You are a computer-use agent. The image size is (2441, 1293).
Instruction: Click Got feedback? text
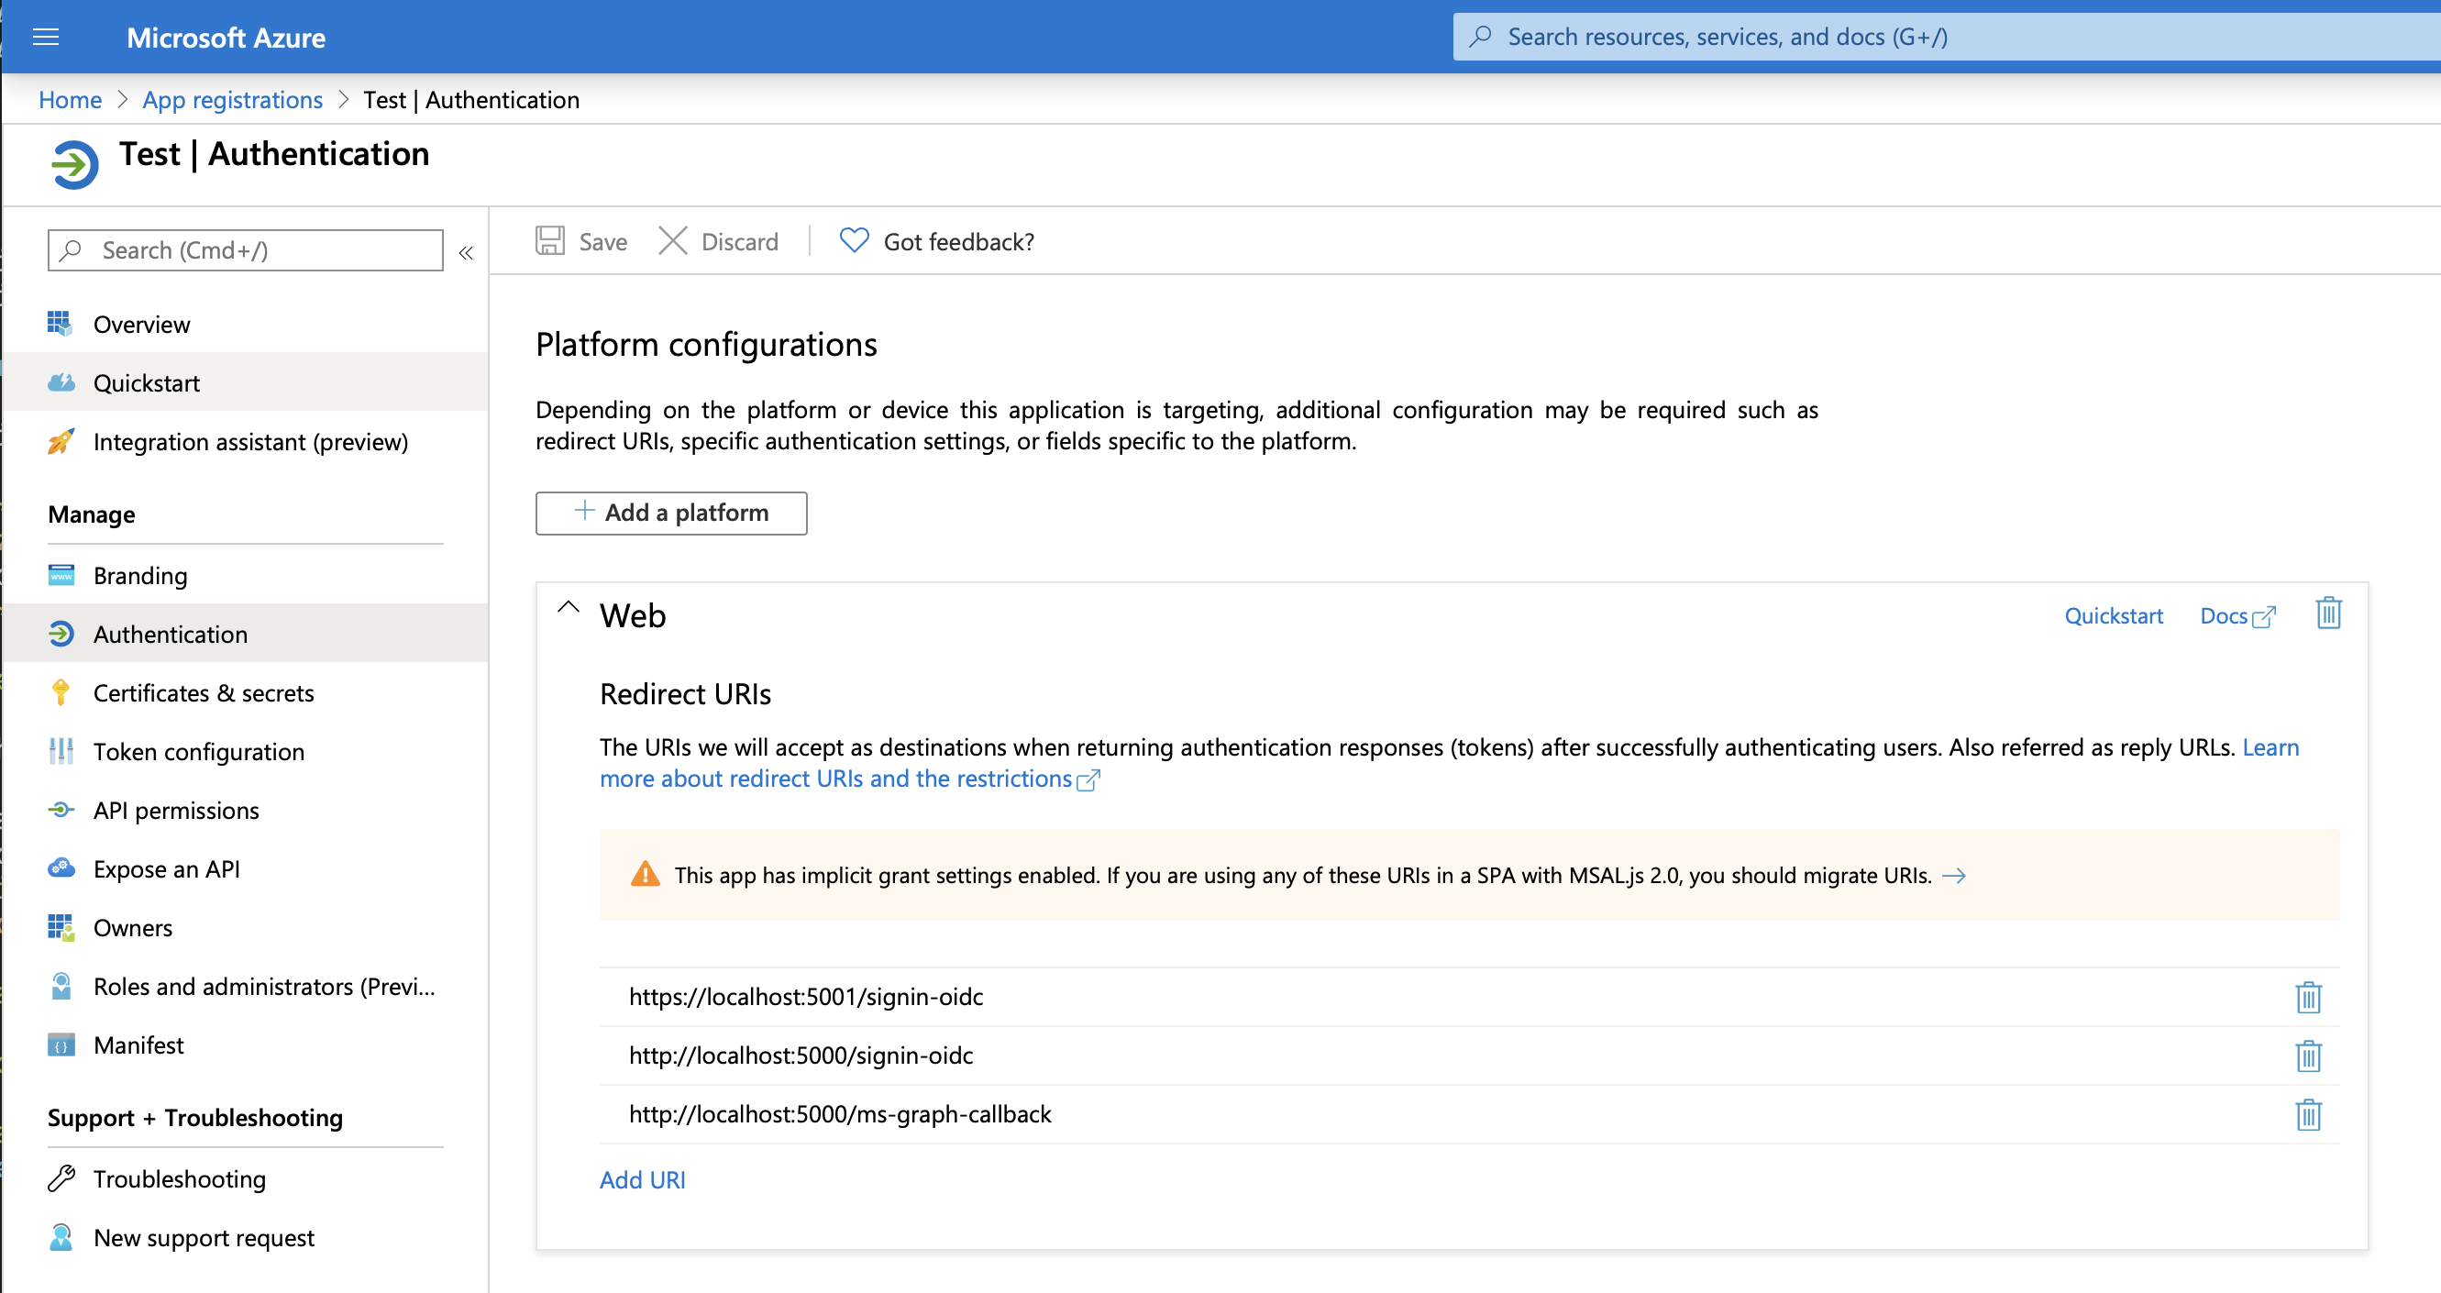(x=959, y=242)
